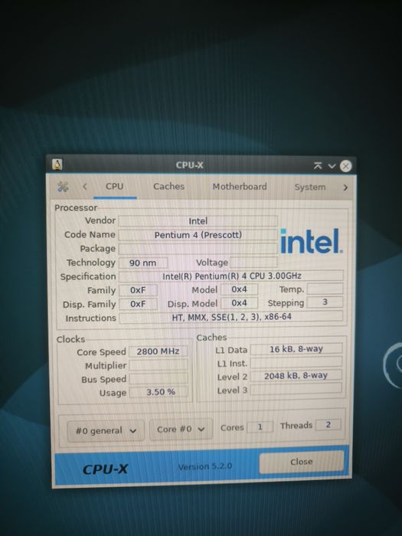
Task: Click the keep-above window arrow icon
Action: pyautogui.click(x=318, y=166)
